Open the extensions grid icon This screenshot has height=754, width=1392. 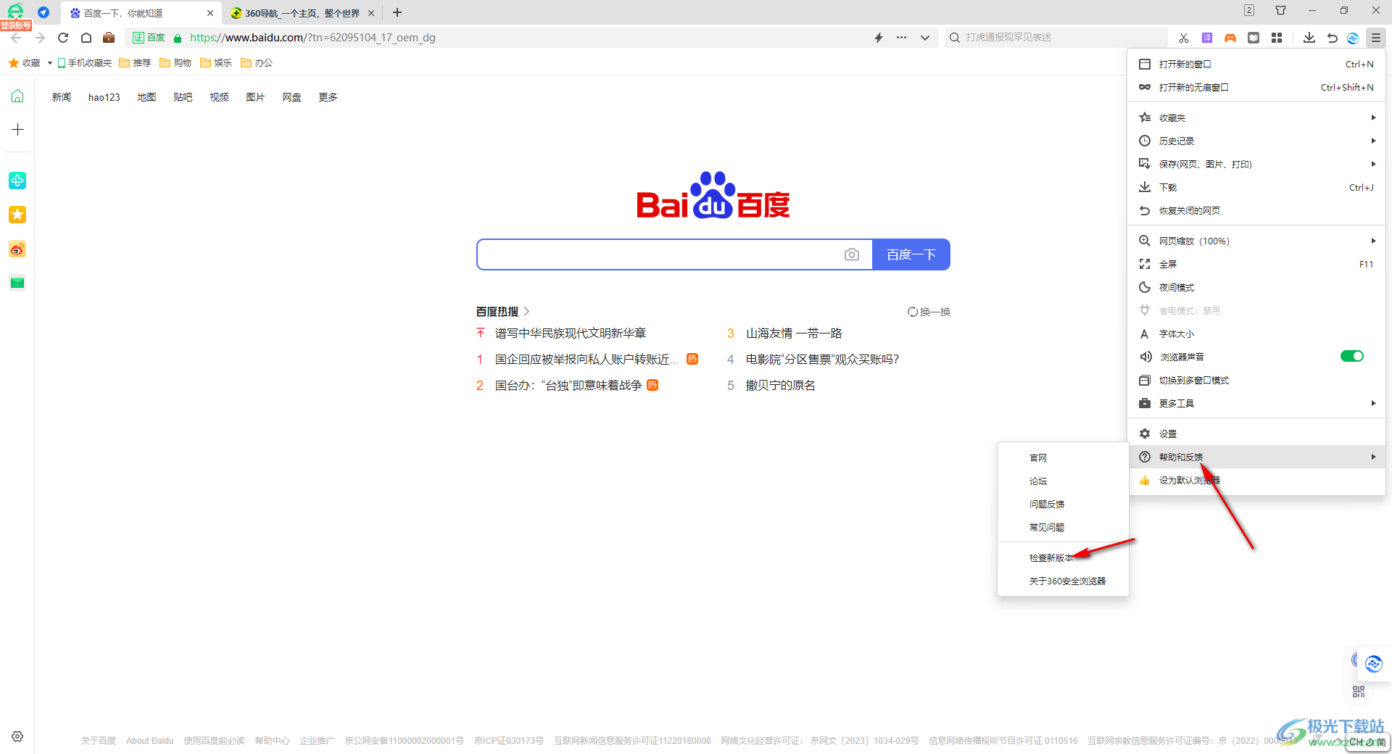click(1277, 38)
